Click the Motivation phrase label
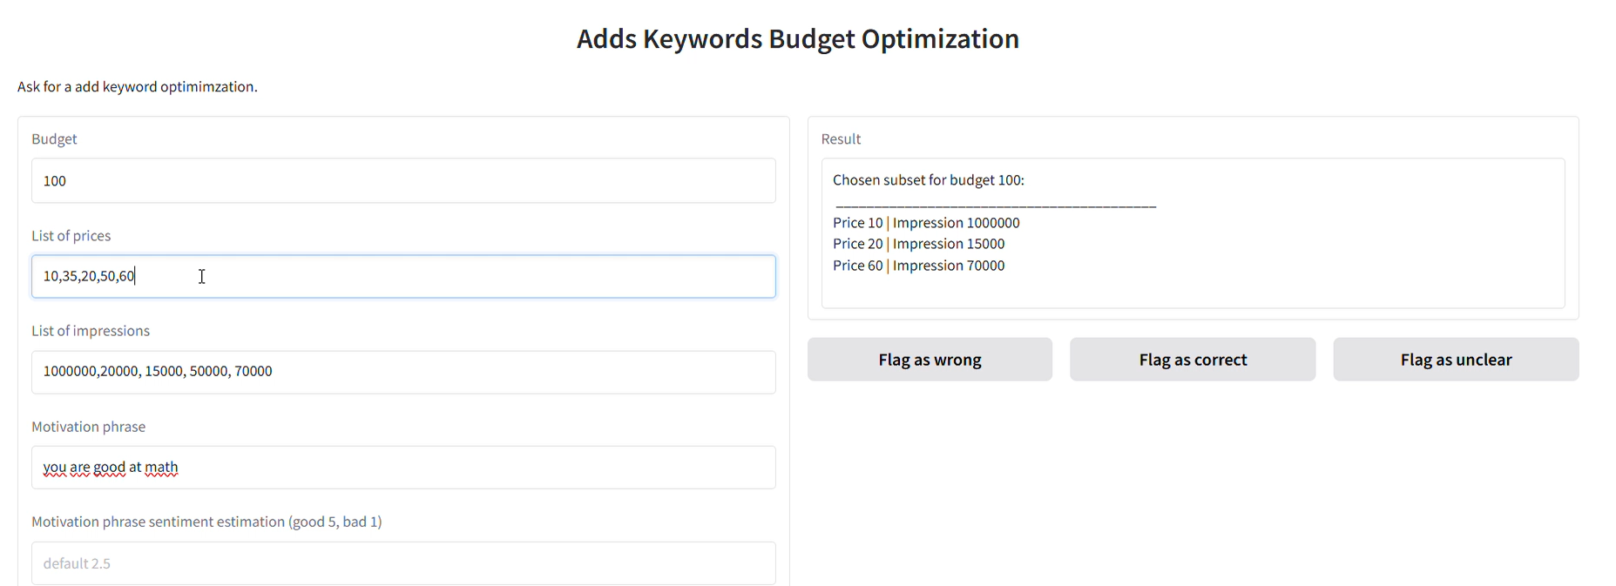Screen dimensions: 1616x586 88,427
